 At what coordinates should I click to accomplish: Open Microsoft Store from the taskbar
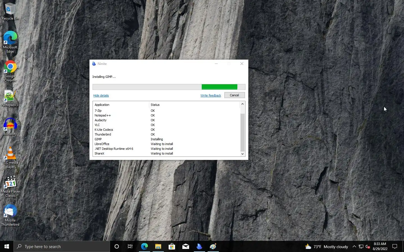coord(172,246)
